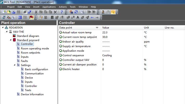Click the letter A text icon

tap(78, 17)
